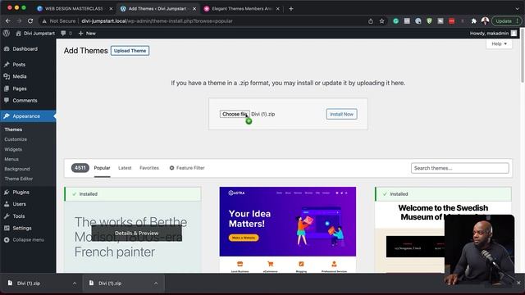525x295 pixels.
Task: Bookmark this page with the star icon
Action: point(381,21)
